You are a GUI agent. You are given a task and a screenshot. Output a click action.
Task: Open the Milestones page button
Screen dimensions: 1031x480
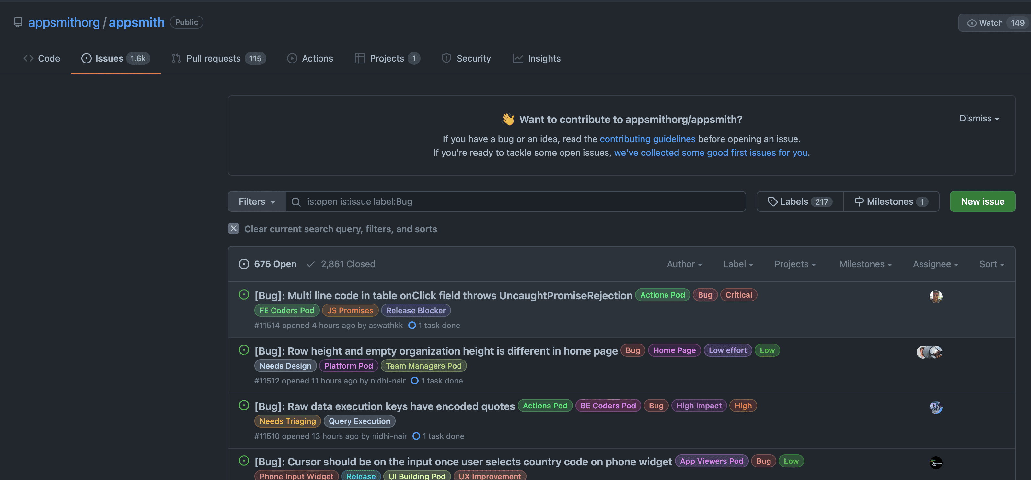tap(891, 201)
